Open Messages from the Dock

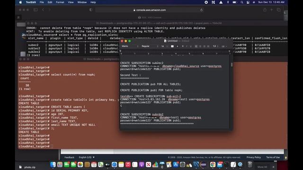(x=73, y=165)
